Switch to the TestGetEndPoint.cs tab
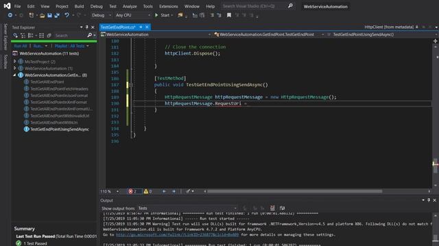This screenshot has width=439, height=246. point(118,27)
